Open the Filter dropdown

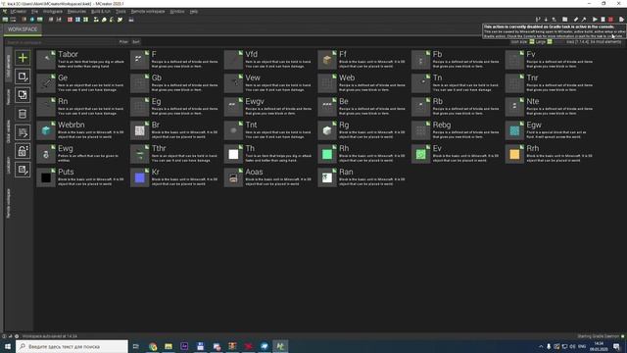123,41
